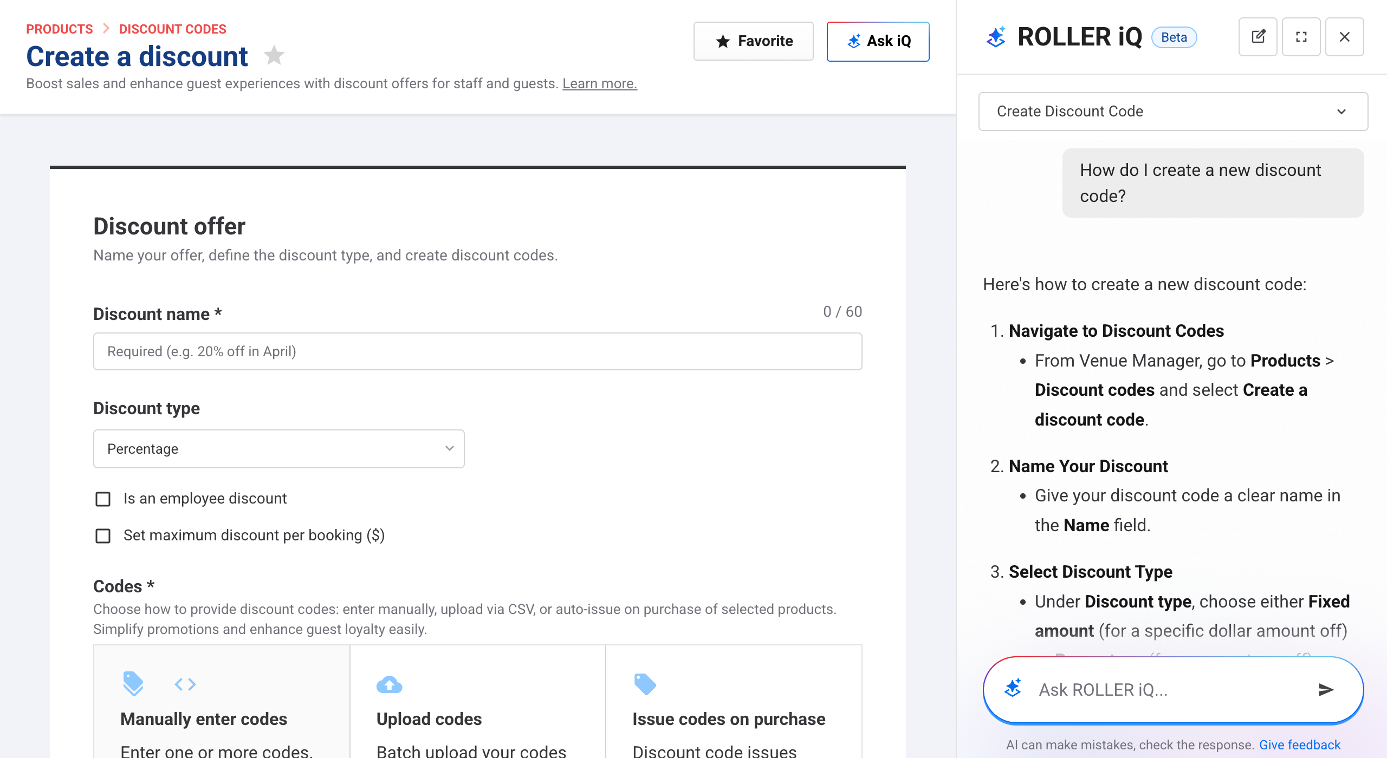The height and width of the screenshot is (758, 1387).
Task: Open the Discount type dropdown
Action: click(278, 448)
